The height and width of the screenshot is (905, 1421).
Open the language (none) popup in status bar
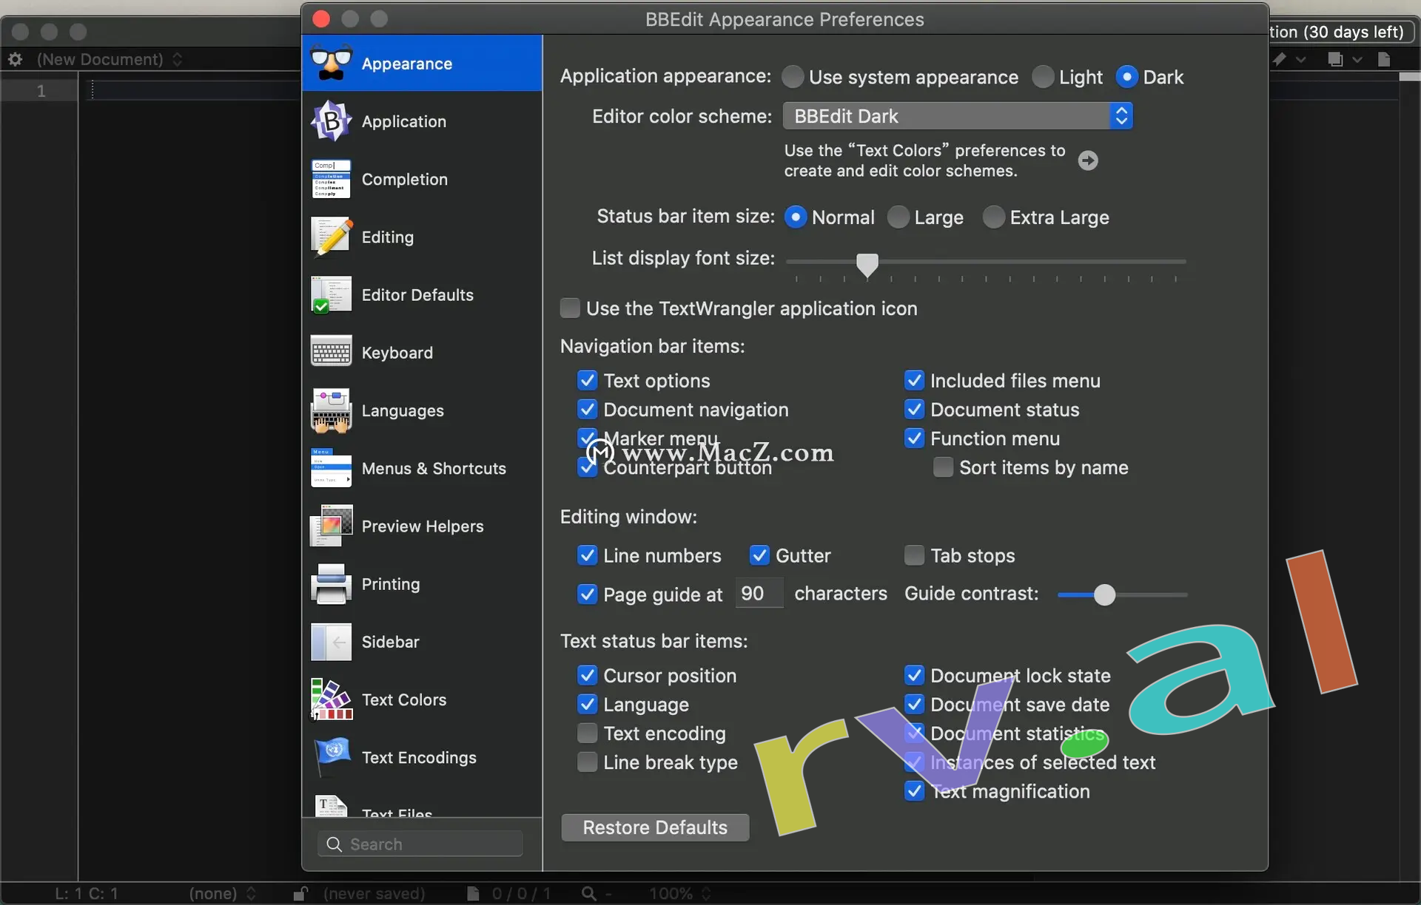click(x=222, y=893)
